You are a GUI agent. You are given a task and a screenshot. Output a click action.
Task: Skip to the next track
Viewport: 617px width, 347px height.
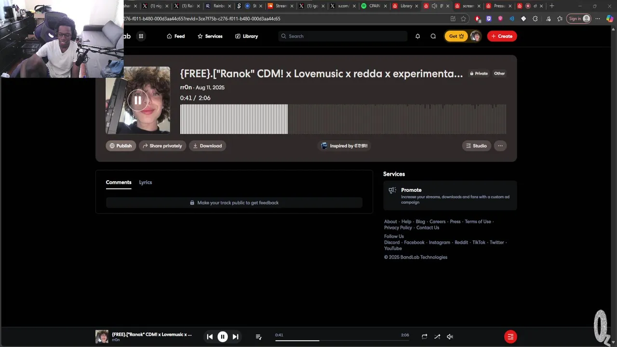tap(235, 337)
